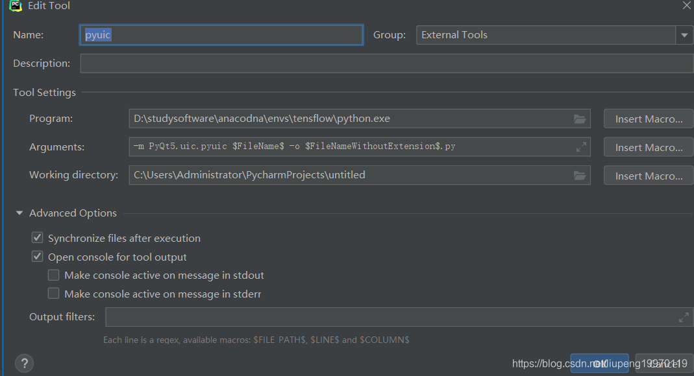Viewport: 694px width, 376px height.
Task: Click into the Description field
Action: click(386, 63)
